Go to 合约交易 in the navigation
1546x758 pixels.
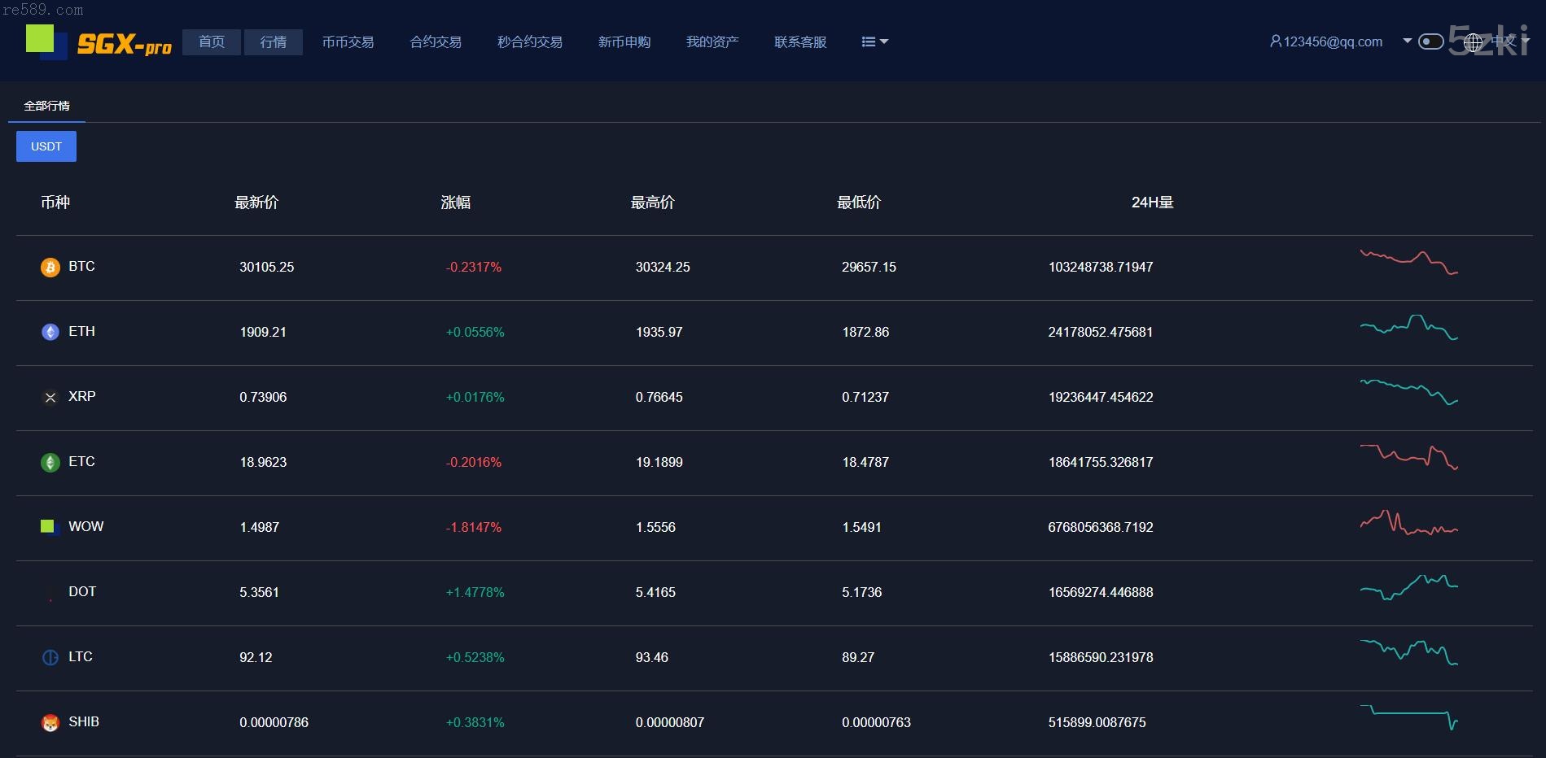tap(436, 42)
